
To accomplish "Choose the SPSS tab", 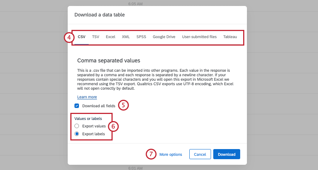I will (x=141, y=37).
